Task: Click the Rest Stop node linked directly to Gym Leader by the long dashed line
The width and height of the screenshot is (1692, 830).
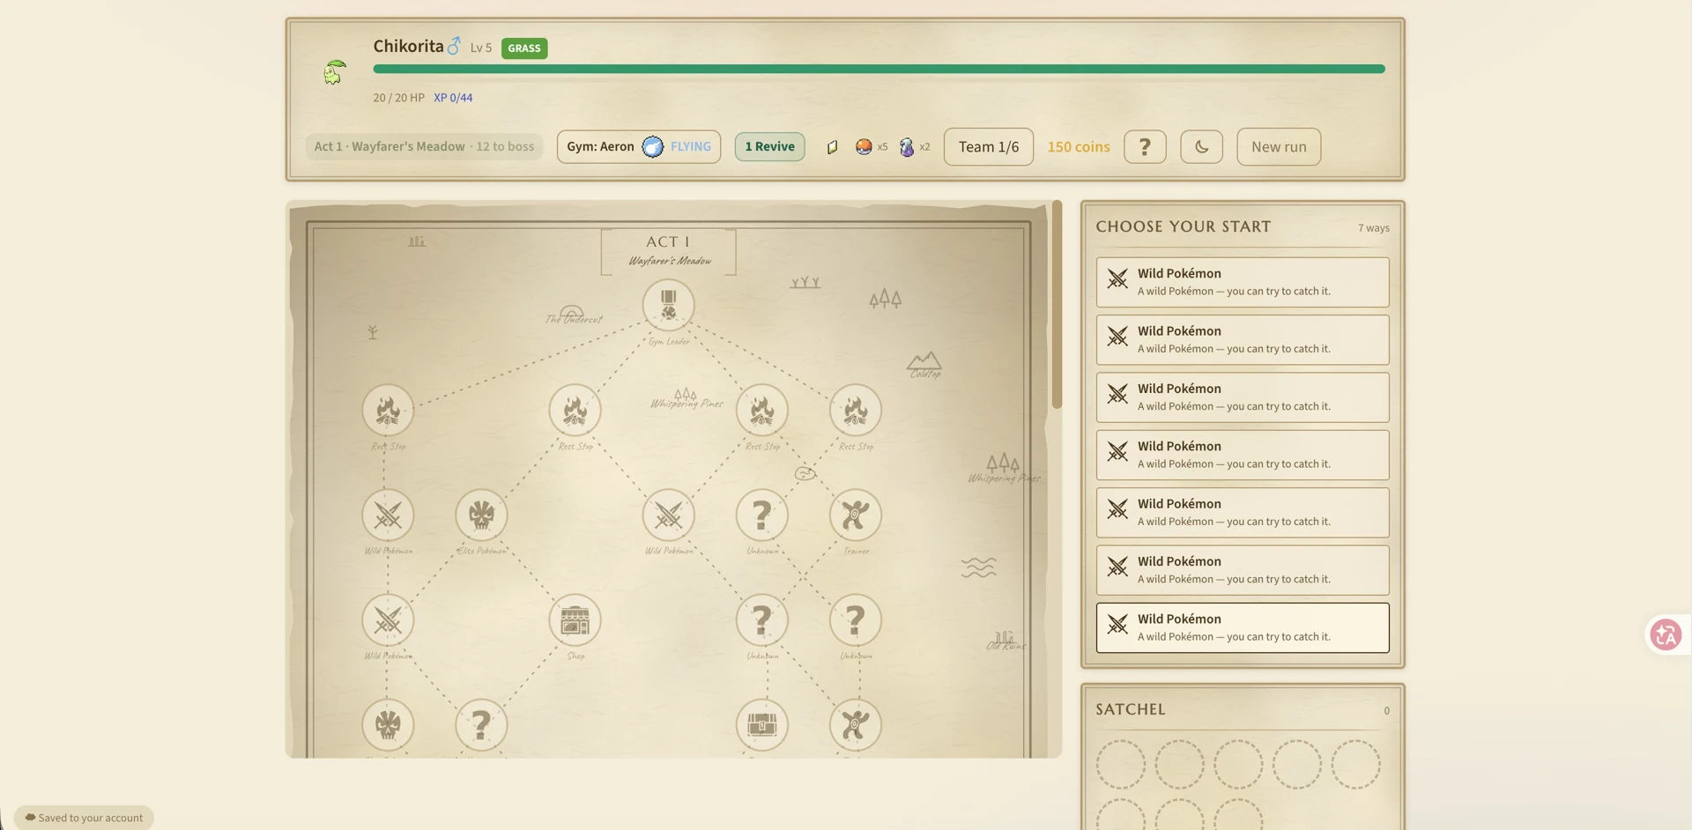Action: [x=388, y=410]
